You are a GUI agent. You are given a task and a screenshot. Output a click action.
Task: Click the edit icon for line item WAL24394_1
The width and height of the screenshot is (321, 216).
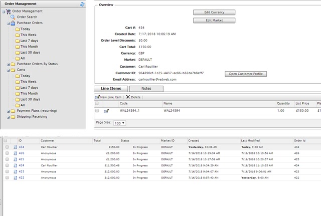tap(106, 110)
